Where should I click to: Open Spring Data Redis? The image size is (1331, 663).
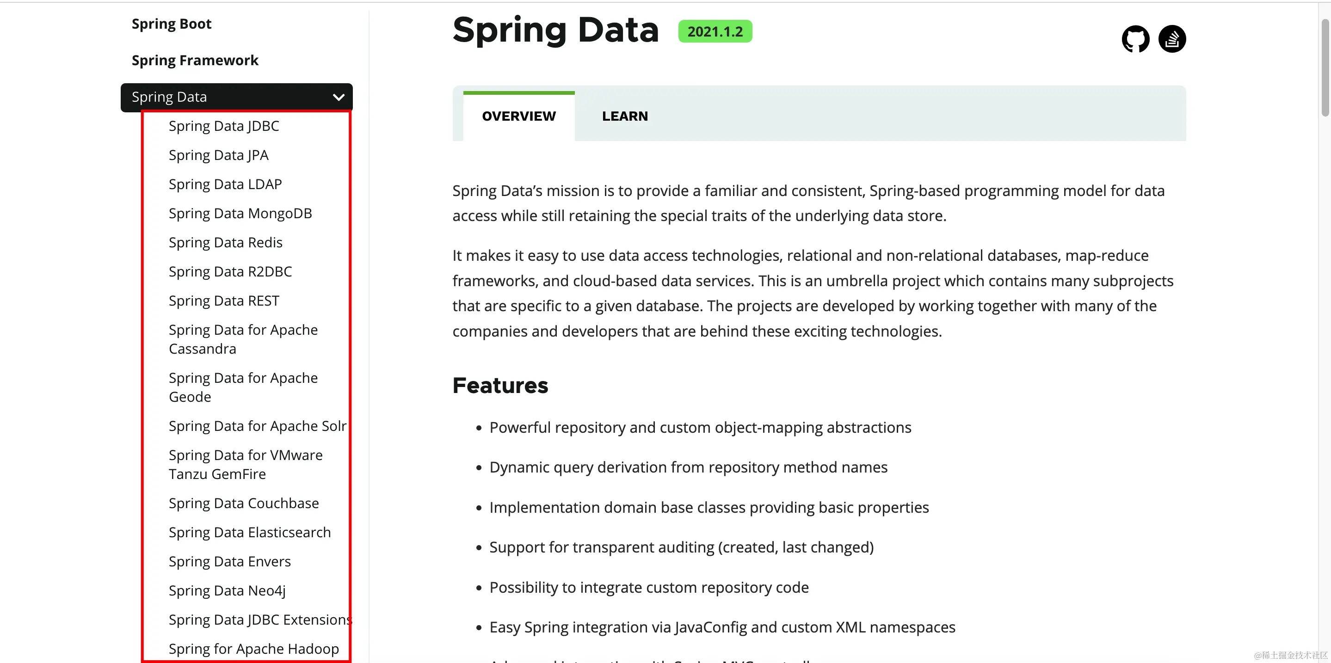pos(226,242)
